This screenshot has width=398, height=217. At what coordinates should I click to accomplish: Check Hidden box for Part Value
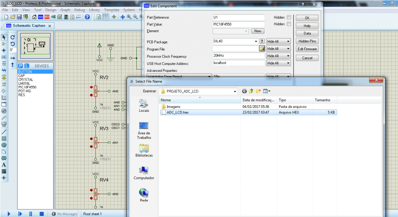tap(288, 24)
